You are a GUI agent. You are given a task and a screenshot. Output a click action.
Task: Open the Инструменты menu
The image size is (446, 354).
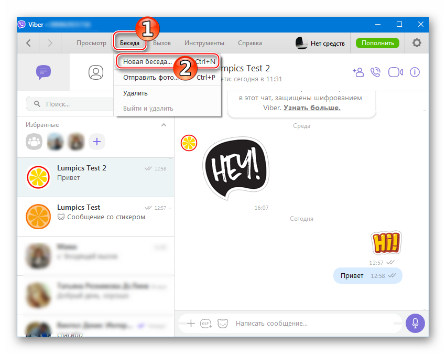[x=204, y=43]
